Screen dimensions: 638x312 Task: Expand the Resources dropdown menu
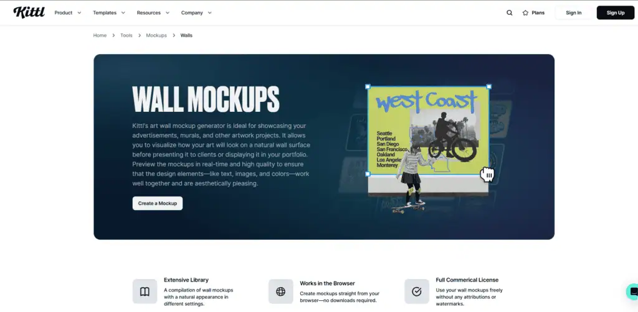point(153,12)
